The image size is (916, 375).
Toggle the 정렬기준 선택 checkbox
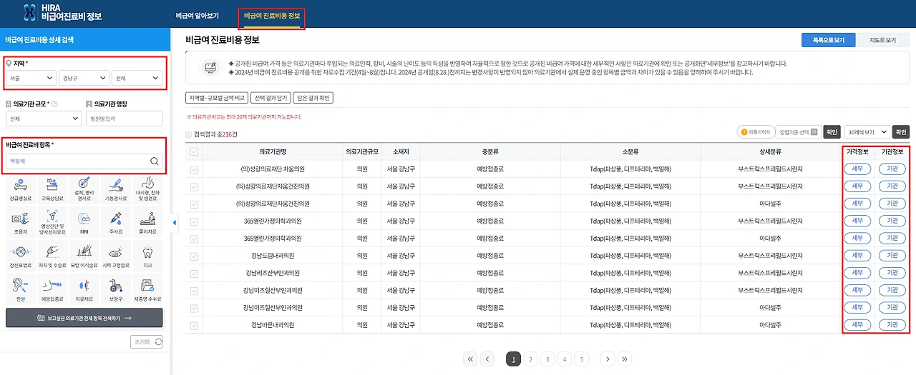[x=814, y=132]
